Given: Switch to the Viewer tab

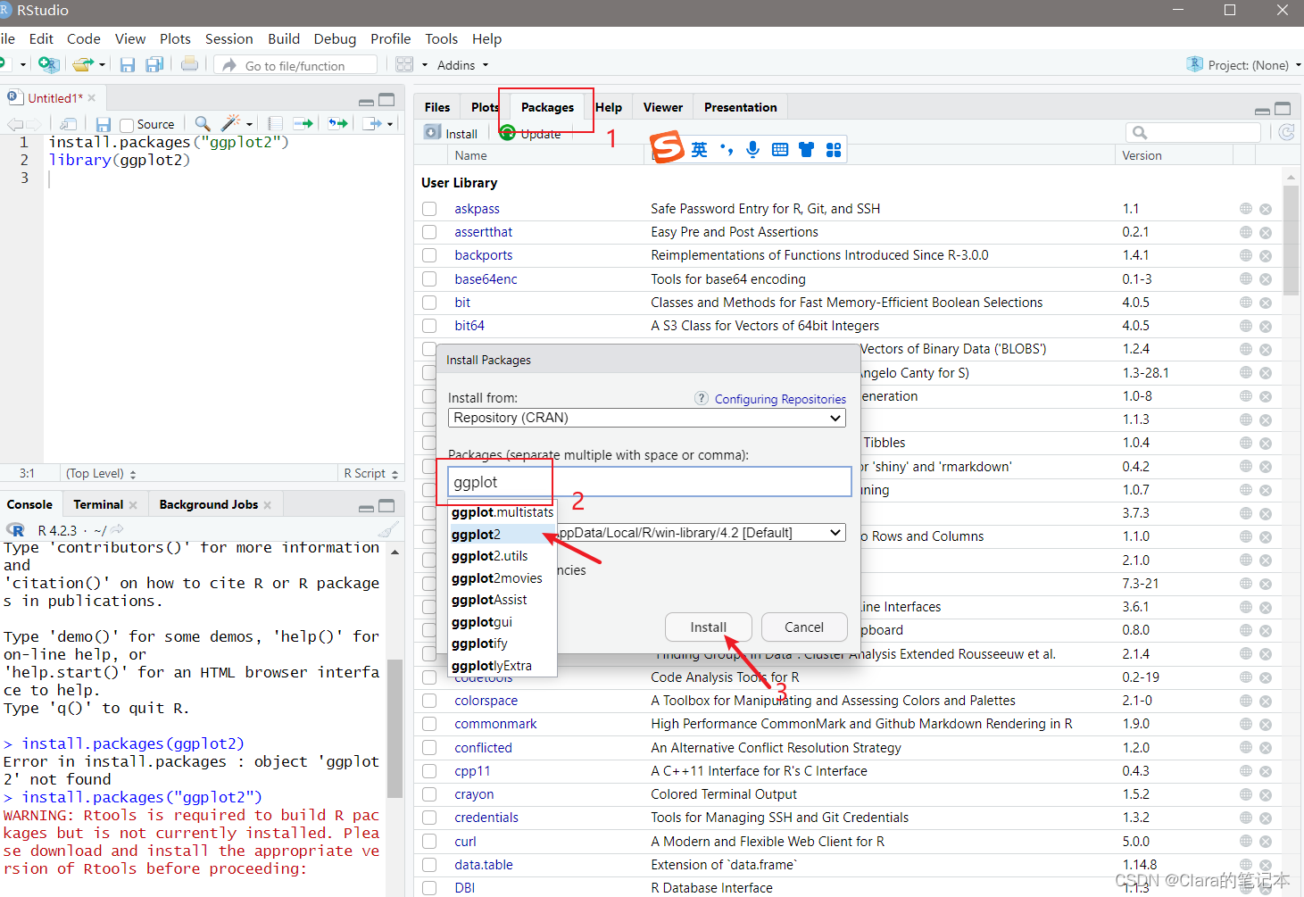Looking at the screenshot, I should (x=663, y=107).
